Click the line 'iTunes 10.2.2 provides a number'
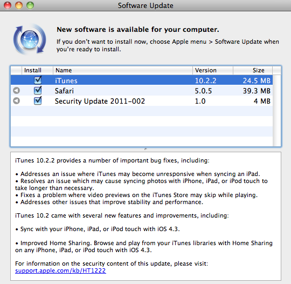This screenshot has height=284, width=291. coord(112,160)
